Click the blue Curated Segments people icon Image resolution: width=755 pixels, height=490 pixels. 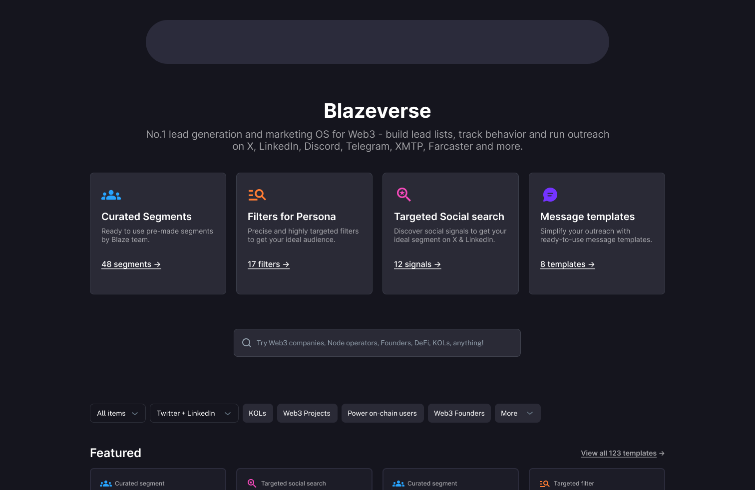tap(110, 195)
